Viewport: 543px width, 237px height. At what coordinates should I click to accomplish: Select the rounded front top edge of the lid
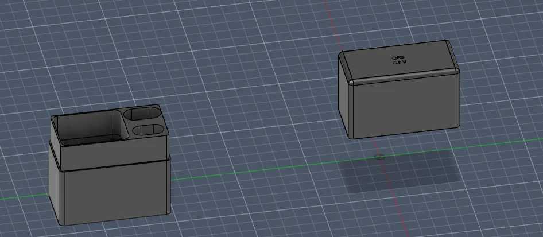point(404,77)
